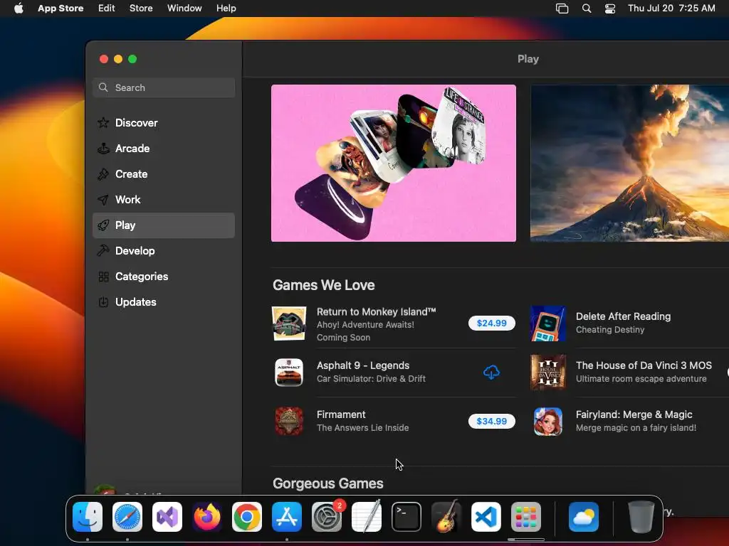This screenshot has width=729, height=546.
Task: Open the Help menu
Action: pyautogui.click(x=226, y=9)
